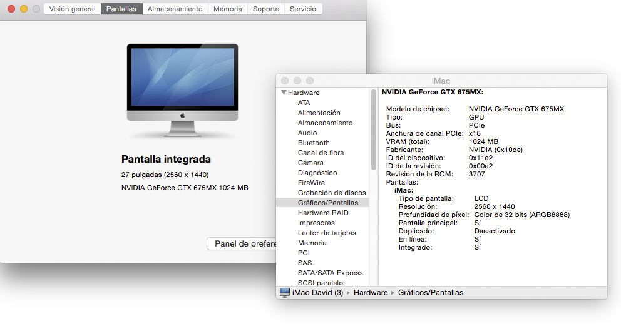Open Almacenamiento in the system report sidebar
Screen dimensions: 621x336
(x=325, y=123)
